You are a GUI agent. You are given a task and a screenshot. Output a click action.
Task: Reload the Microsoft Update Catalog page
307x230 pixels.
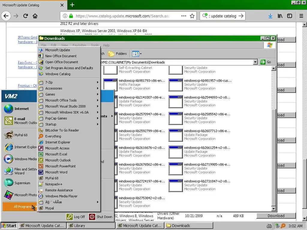(x=25, y=16)
